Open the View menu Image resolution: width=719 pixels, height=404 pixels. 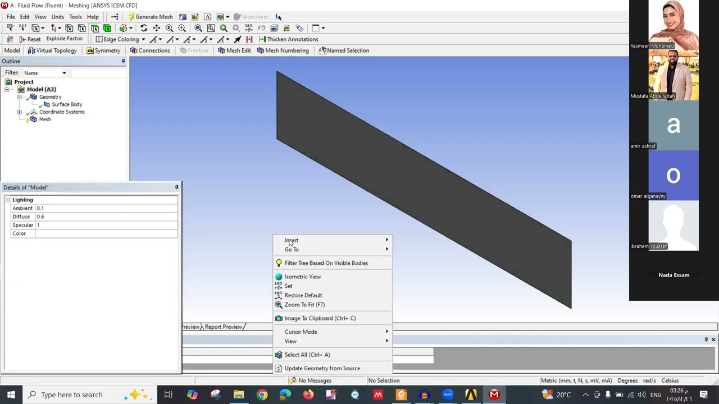click(40, 17)
